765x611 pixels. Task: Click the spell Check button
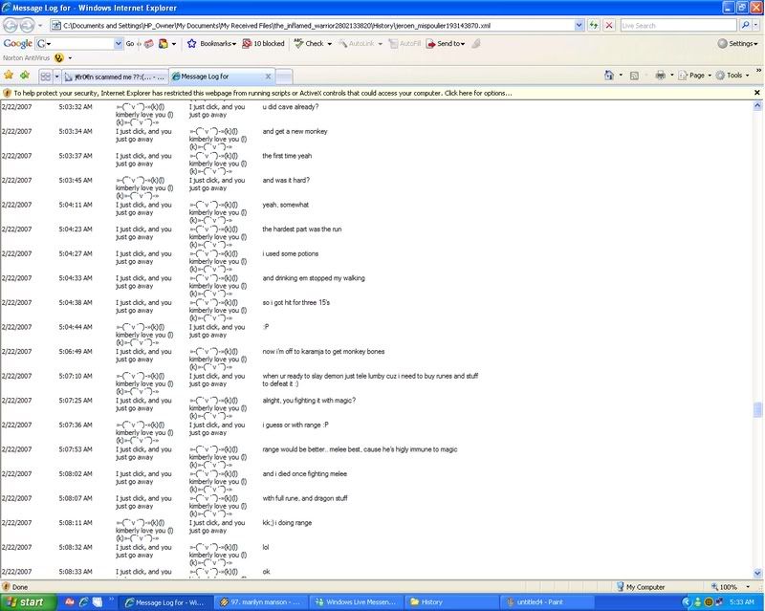tap(309, 43)
